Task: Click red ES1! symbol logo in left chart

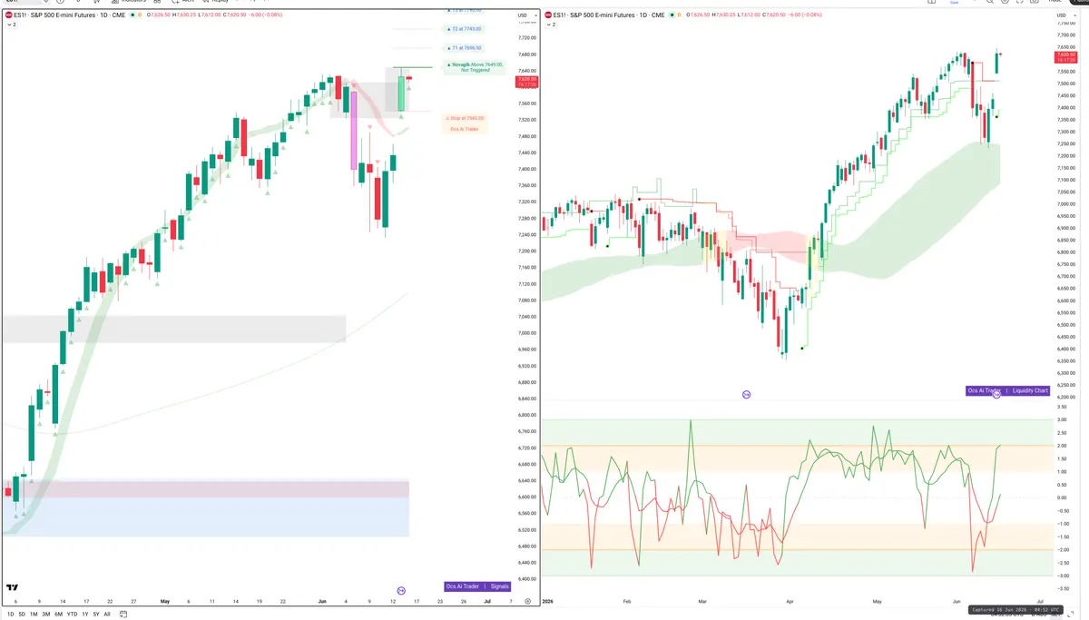Action: pyautogui.click(x=9, y=15)
